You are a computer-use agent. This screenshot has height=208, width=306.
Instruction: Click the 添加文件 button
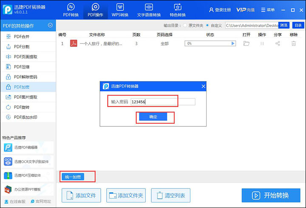[81, 195]
